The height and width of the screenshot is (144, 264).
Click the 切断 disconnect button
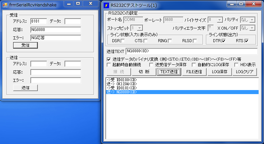coord(144,72)
